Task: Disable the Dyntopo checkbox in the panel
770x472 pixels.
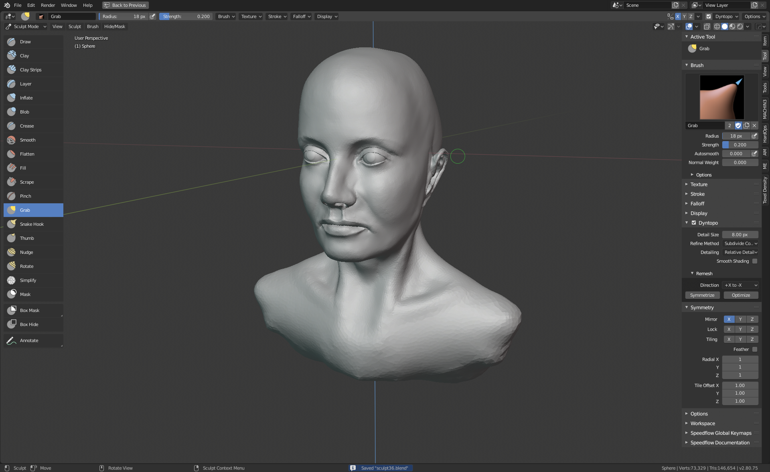Action: [694, 223]
